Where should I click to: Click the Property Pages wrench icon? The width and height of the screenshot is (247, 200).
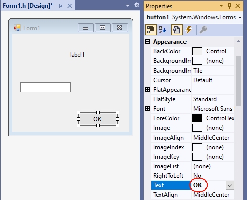pyautogui.click(x=203, y=30)
